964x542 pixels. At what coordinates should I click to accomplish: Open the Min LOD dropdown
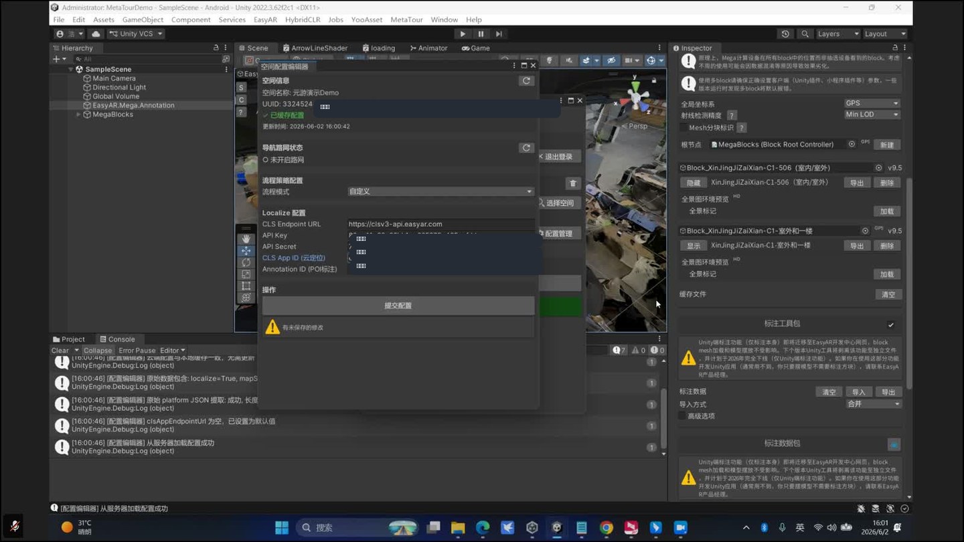pyautogui.click(x=872, y=114)
